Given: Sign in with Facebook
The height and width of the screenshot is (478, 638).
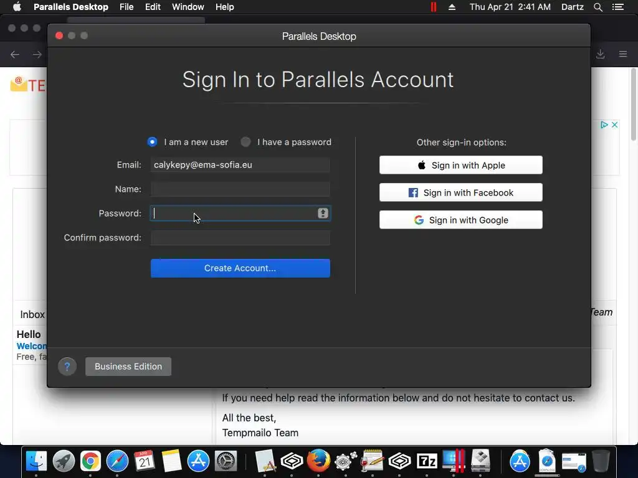Looking at the screenshot, I should coord(460,193).
